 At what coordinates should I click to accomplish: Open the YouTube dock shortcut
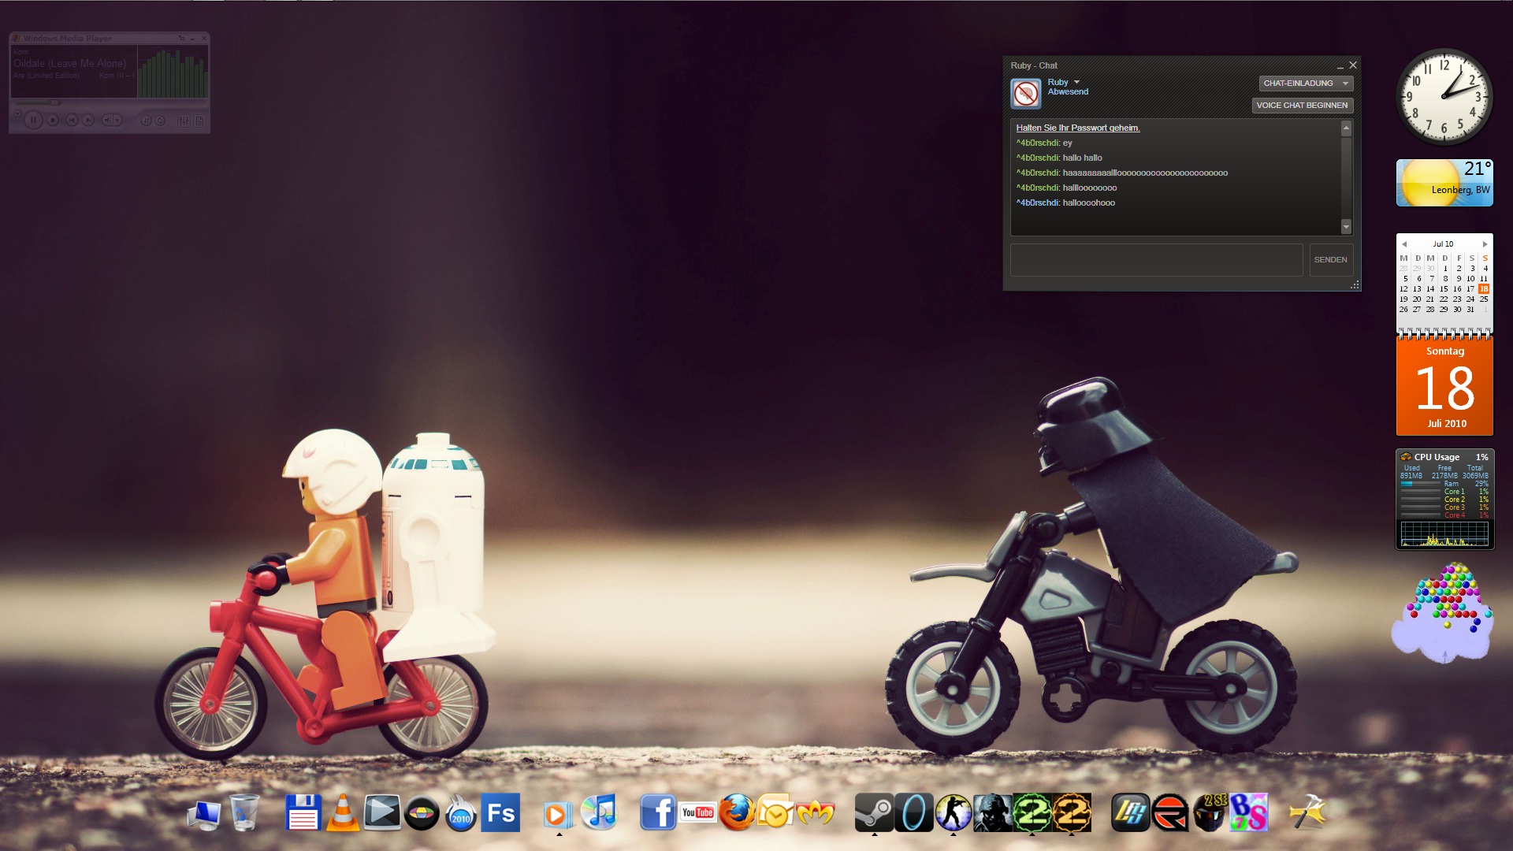(698, 812)
